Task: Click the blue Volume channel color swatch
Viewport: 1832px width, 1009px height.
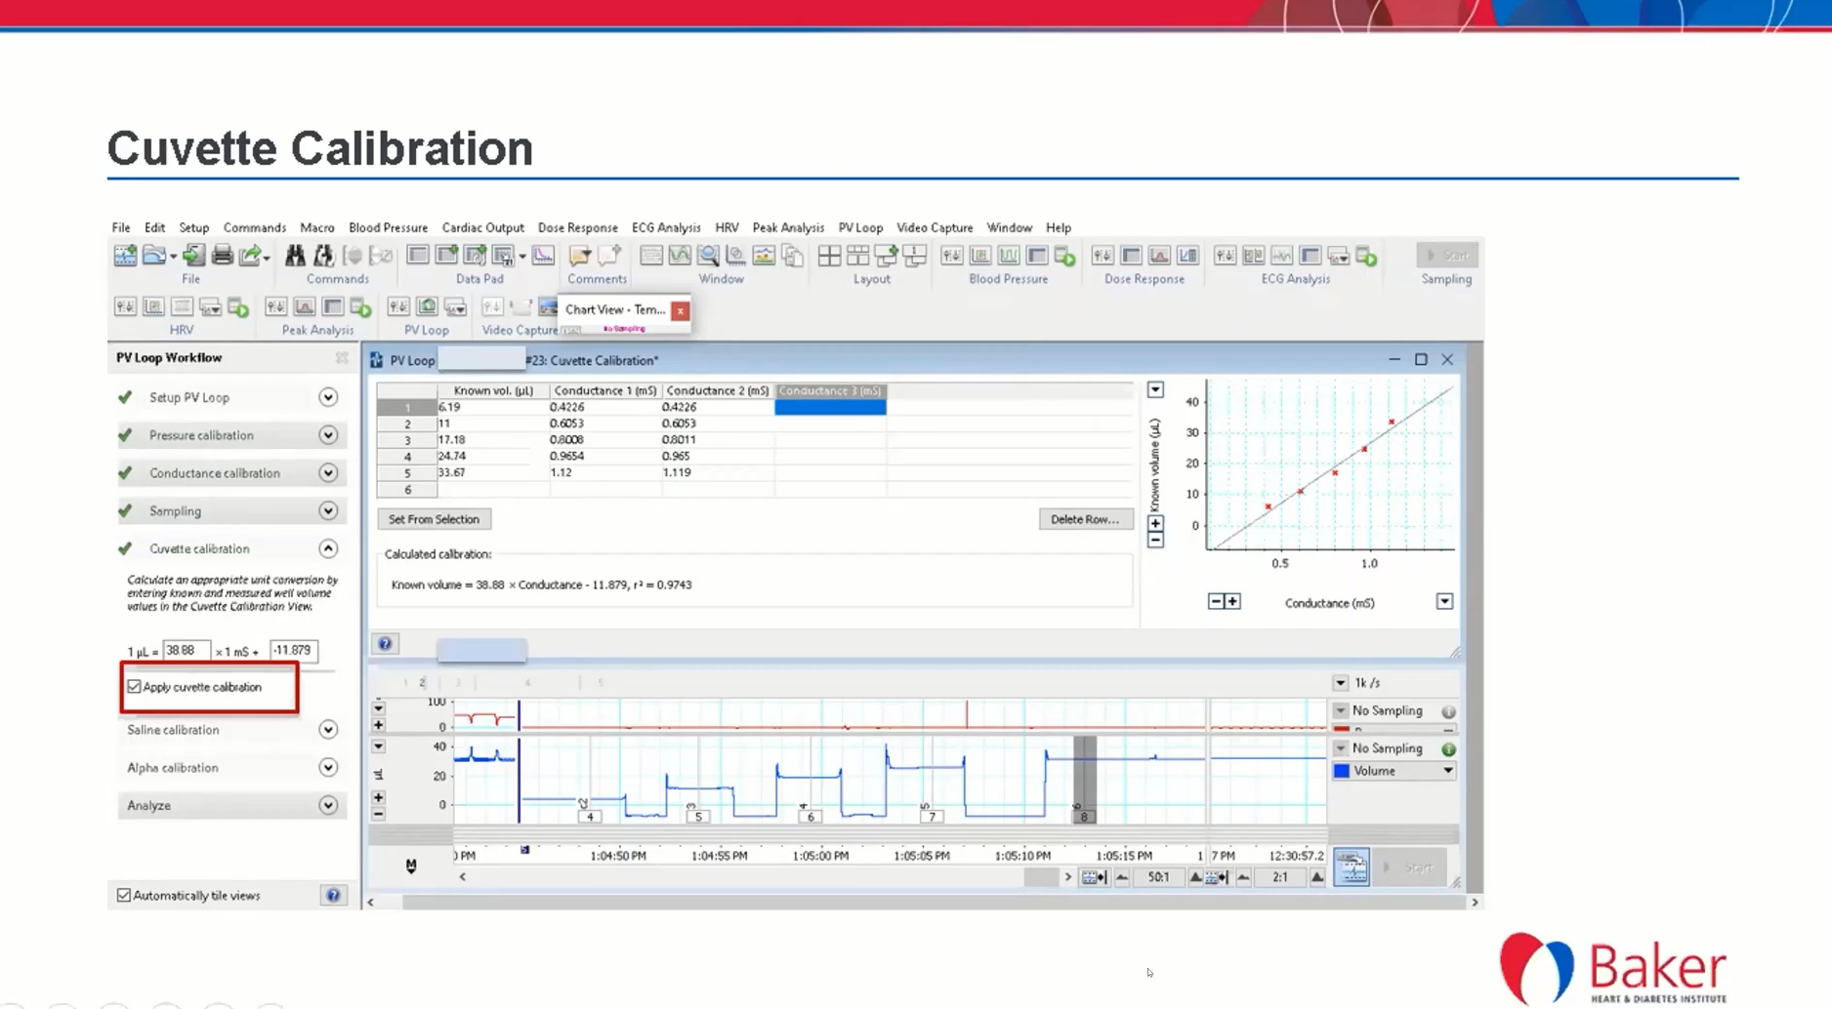Action: pos(1342,771)
